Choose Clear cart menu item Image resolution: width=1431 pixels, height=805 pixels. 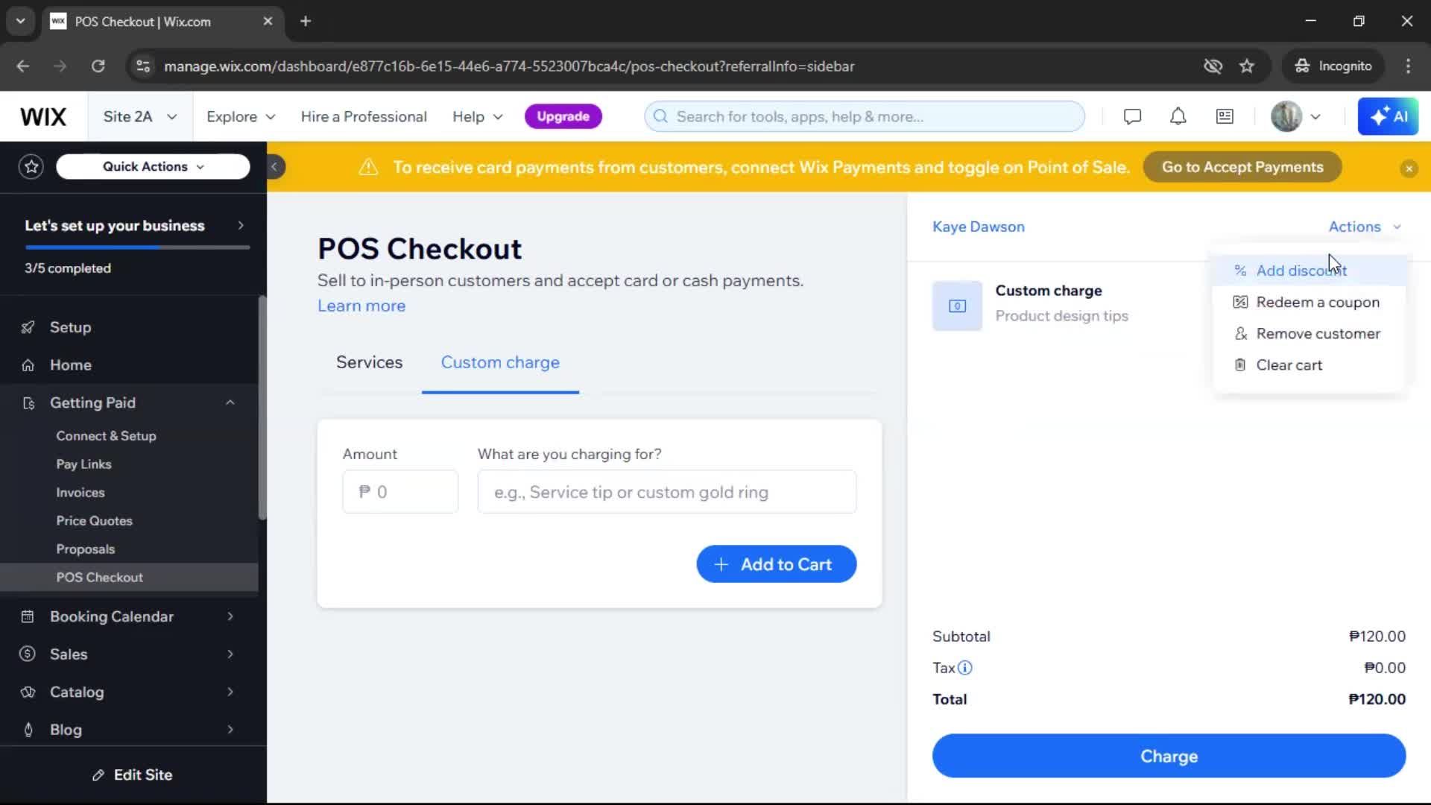(x=1310, y=365)
